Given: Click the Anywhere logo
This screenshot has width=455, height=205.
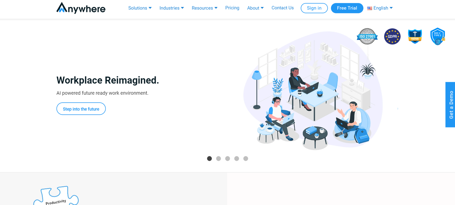Looking at the screenshot, I should coord(81,8).
